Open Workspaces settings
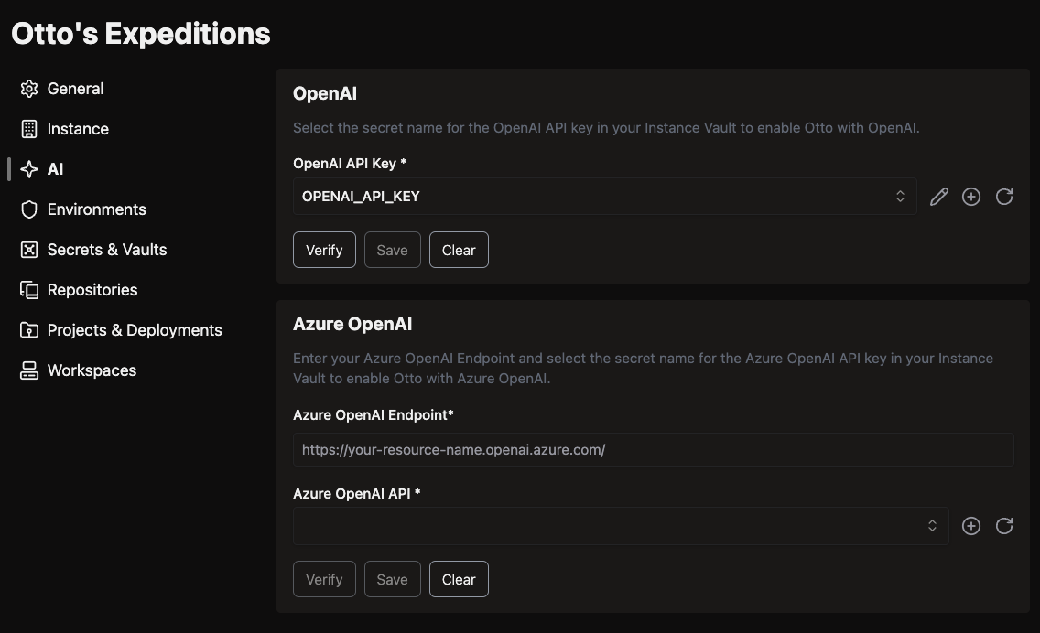 tap(92, 370)
